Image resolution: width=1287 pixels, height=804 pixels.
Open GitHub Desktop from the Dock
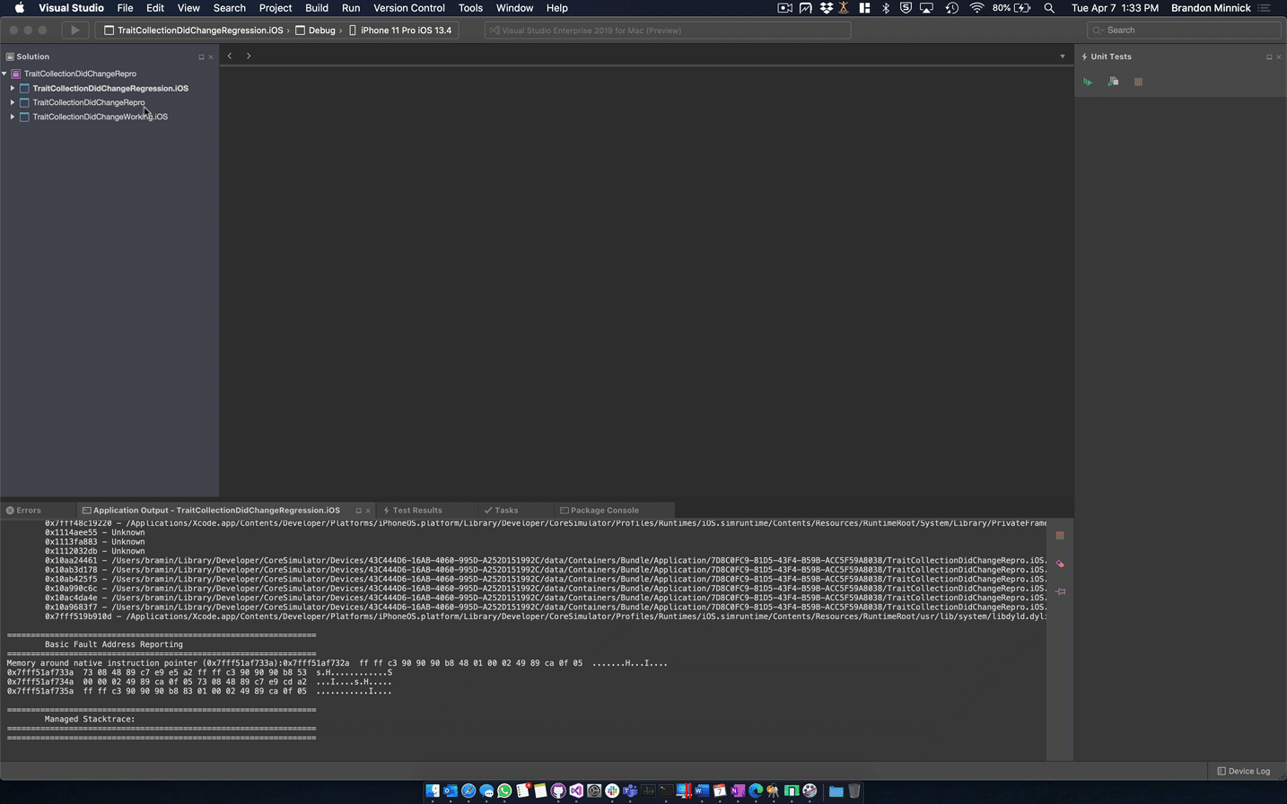558,791
